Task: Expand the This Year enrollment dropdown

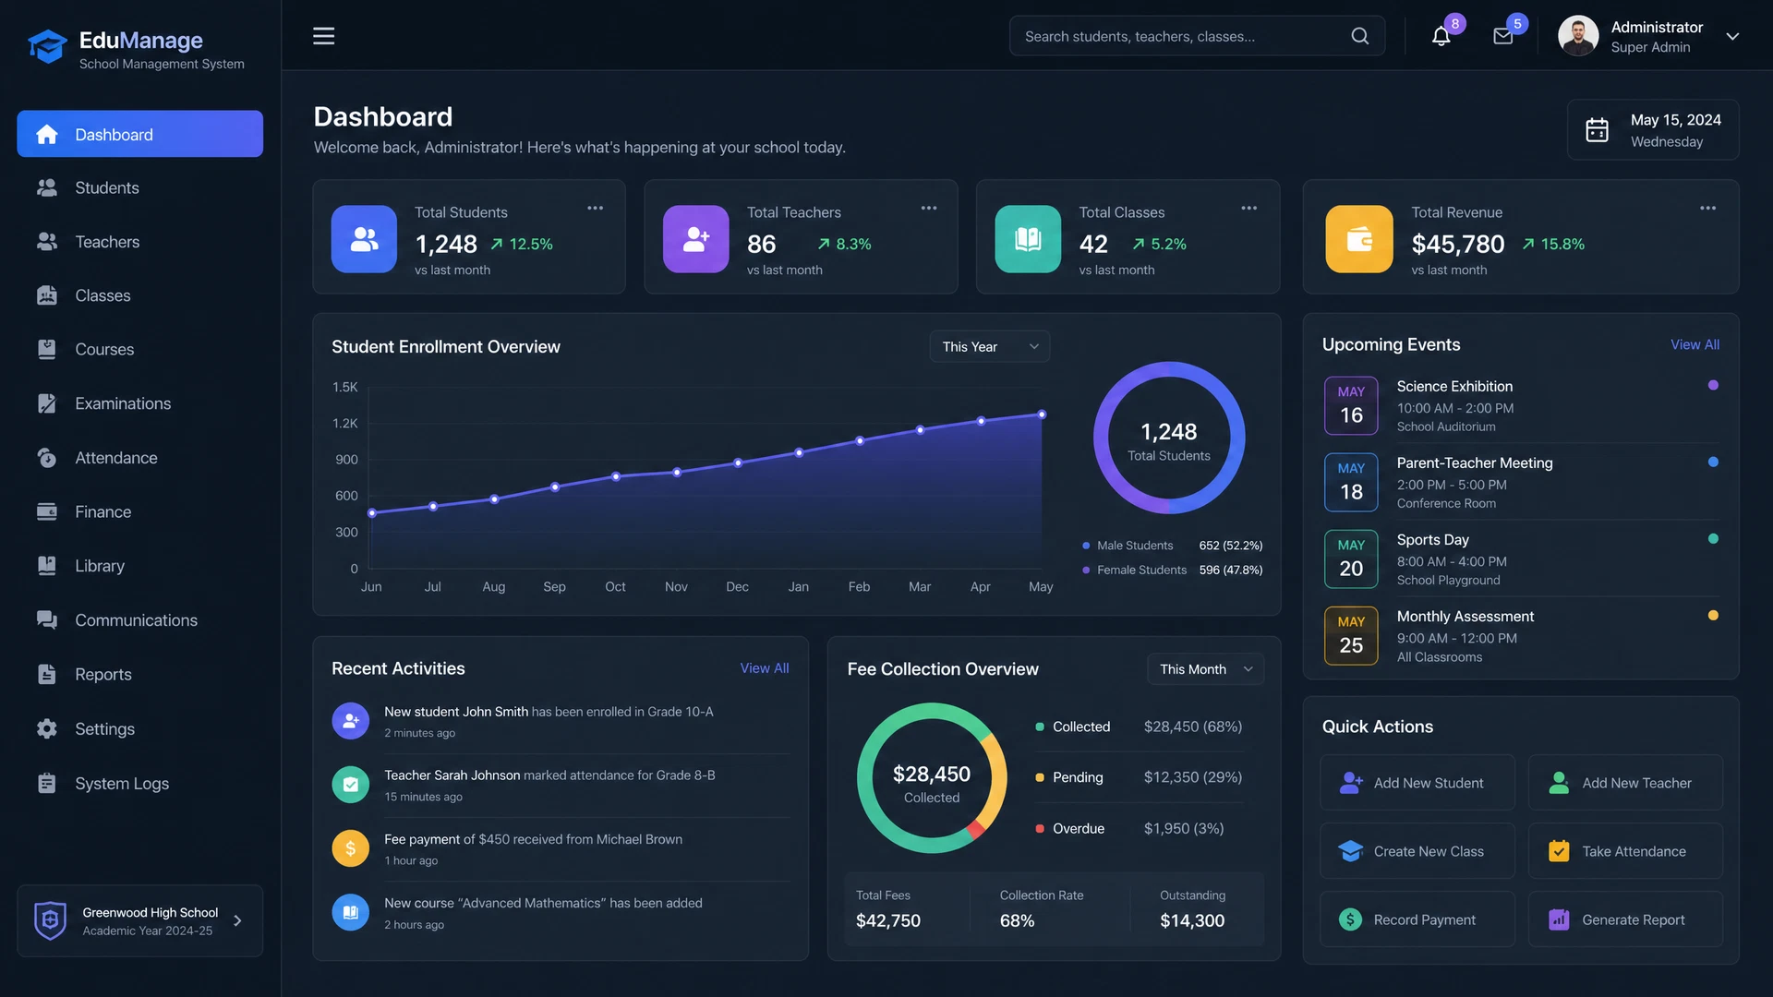Action: pos(989,346)
